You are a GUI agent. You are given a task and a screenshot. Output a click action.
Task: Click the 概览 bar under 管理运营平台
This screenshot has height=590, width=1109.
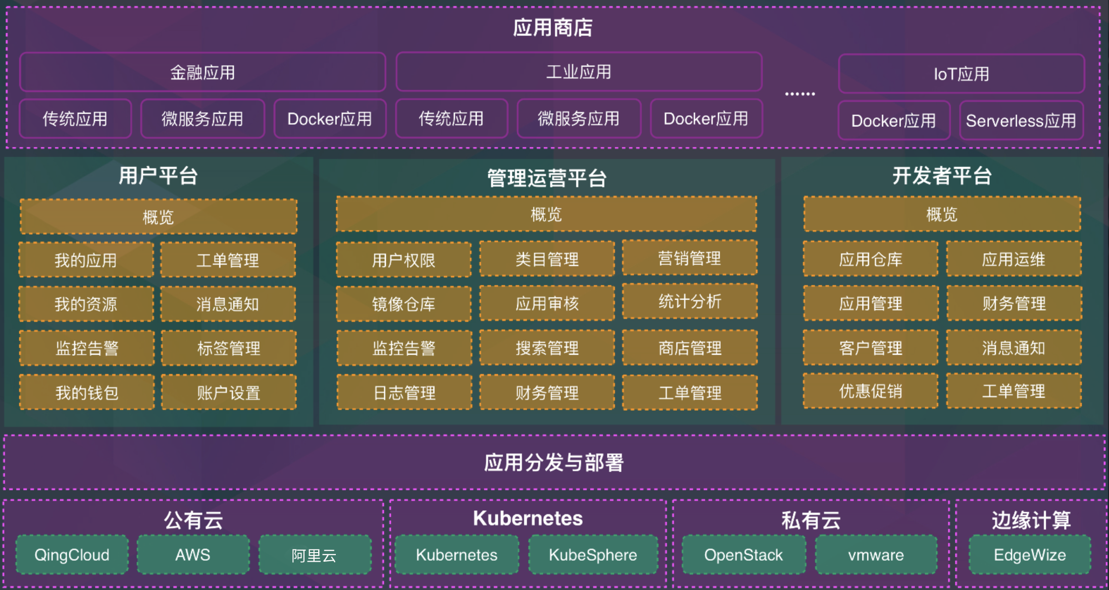tap(546, 214)
